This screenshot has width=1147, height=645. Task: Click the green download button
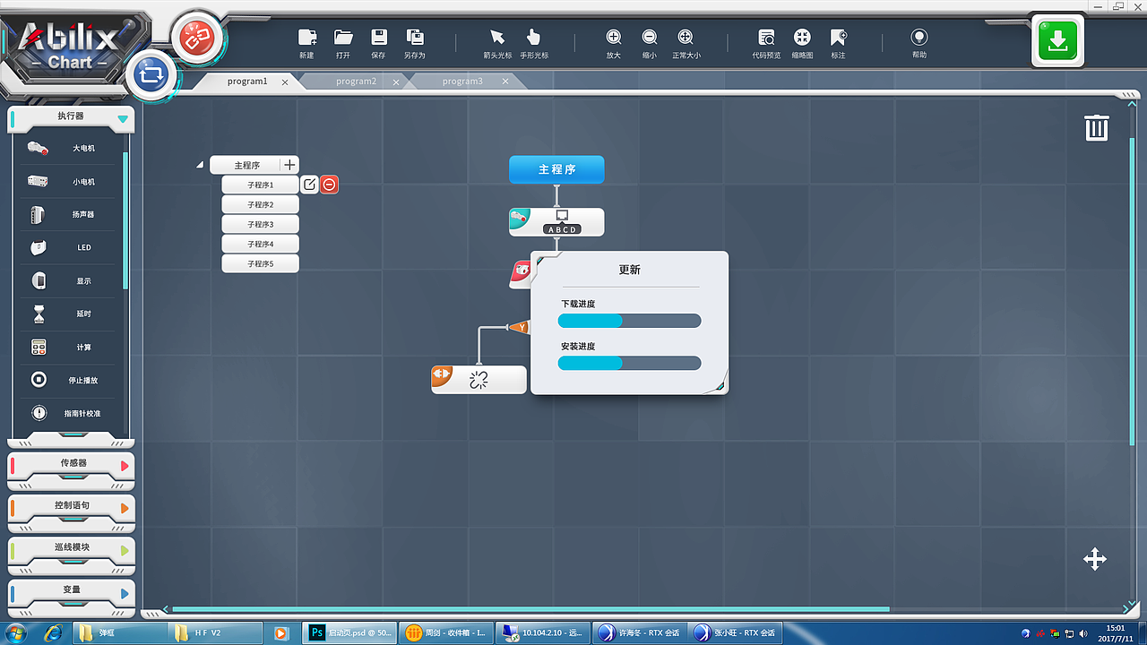1058,41
